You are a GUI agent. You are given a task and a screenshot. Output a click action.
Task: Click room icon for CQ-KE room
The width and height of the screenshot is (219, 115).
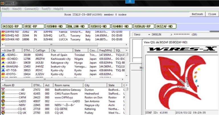(x=3, y=109)
